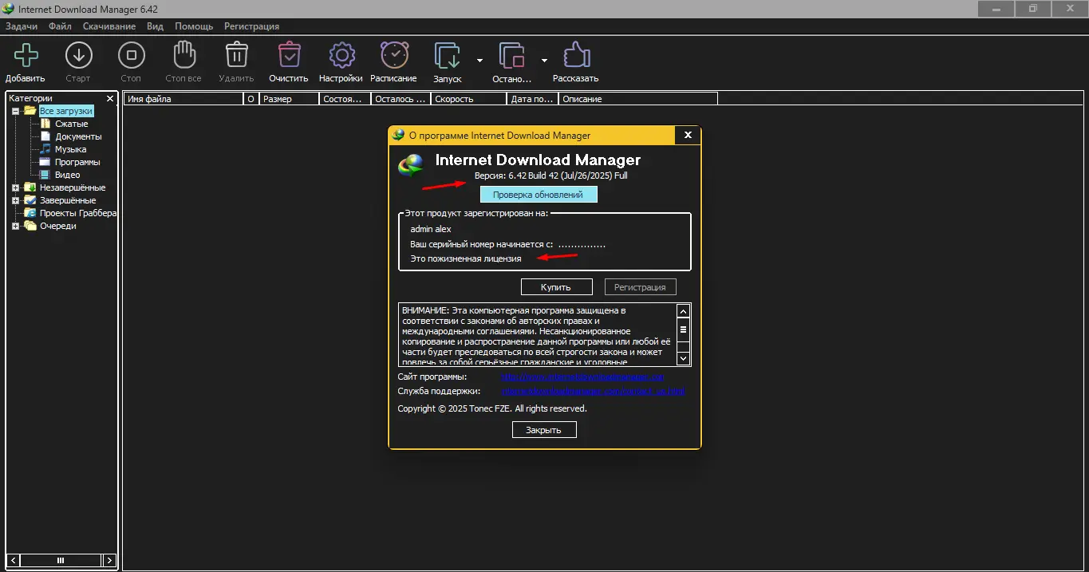Open the Скачивание menu

(x=109, y=26)
